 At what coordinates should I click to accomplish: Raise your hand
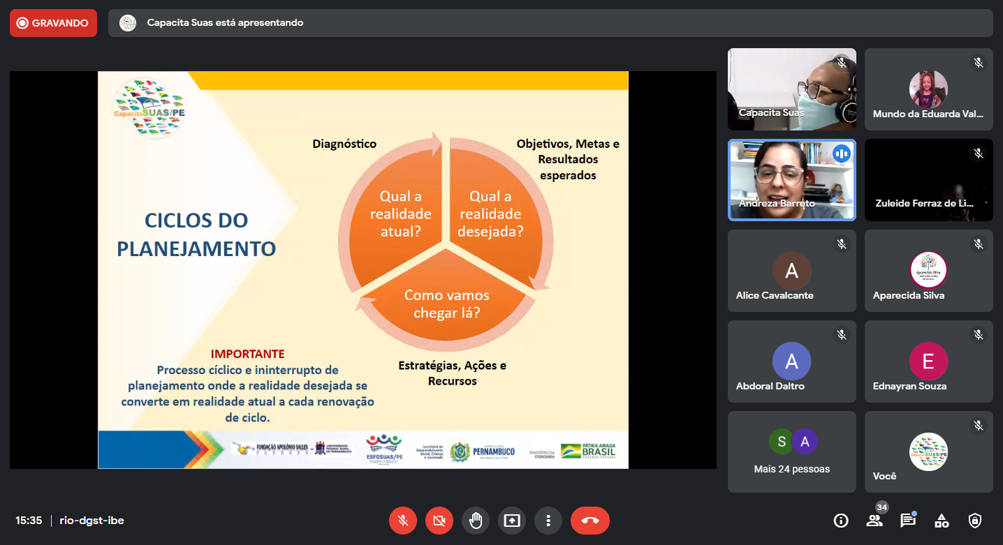(x=476, y=521)
